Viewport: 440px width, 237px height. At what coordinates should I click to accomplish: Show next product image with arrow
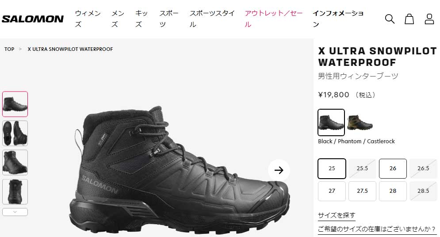(x=279, y=170)
